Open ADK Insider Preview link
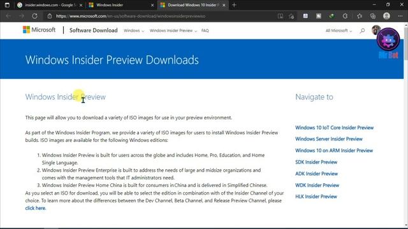Image resolution: width=408 pixels, height=229 pixels. point(316,174)
